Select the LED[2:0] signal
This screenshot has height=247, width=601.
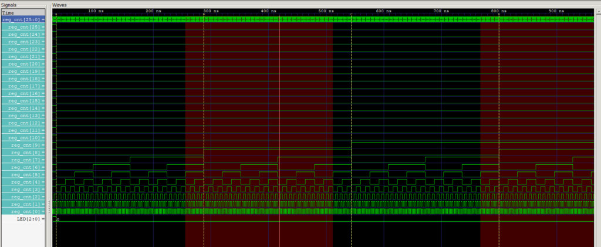tap(23, 219)
